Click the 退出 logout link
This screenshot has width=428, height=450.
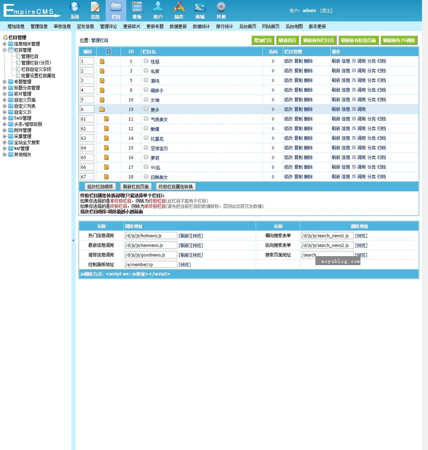point(327,11)
